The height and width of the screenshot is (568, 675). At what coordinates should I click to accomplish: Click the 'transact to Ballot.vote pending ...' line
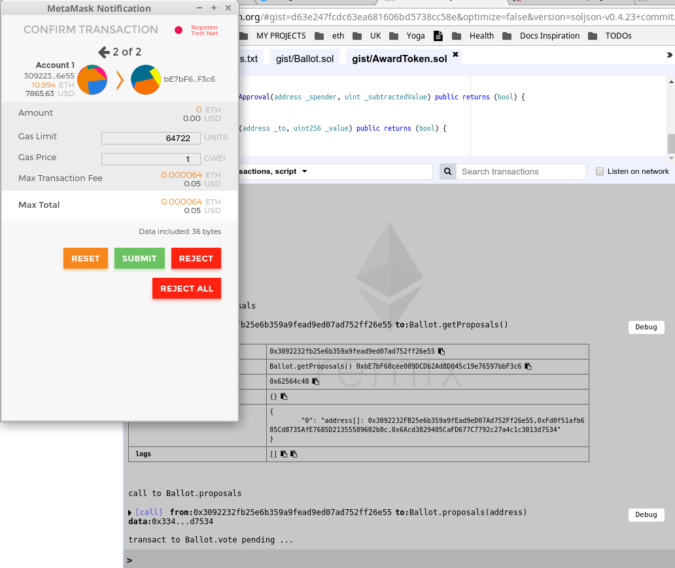tap(211, 540)
